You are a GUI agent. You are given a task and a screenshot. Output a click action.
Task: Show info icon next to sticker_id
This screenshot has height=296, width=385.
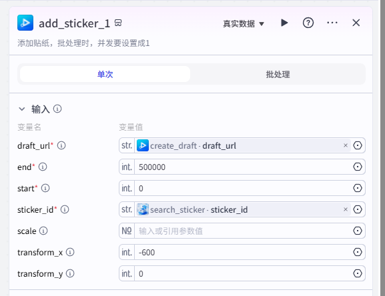pos(65,209)
